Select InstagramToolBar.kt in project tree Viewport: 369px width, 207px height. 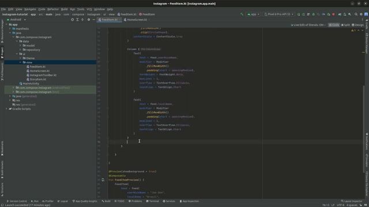[x=43, y=75]
